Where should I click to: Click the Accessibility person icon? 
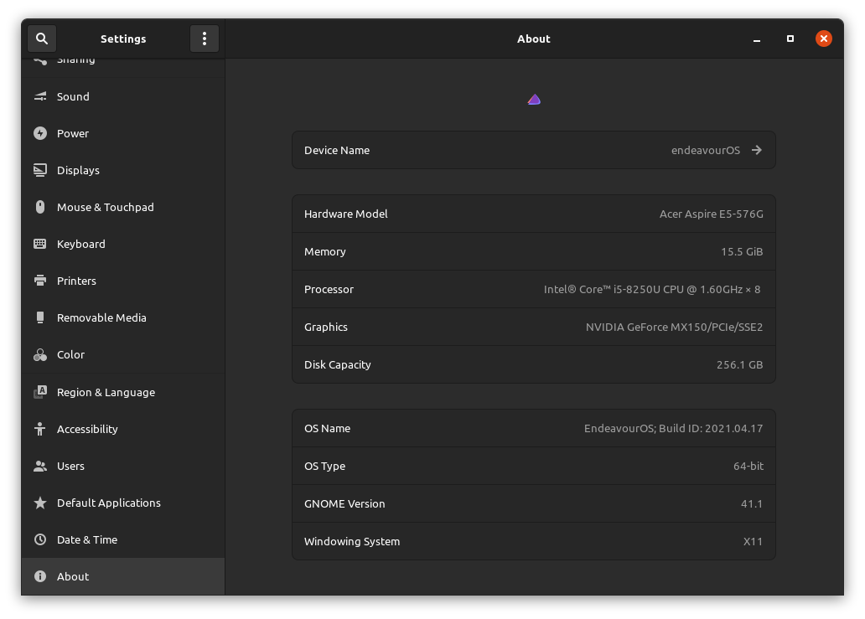[40, 429]
